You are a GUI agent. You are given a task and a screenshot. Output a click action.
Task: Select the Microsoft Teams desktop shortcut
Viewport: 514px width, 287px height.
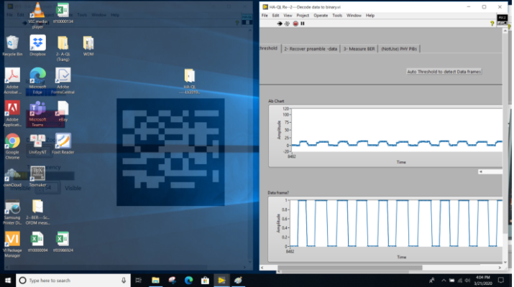[x=37, y=113]
